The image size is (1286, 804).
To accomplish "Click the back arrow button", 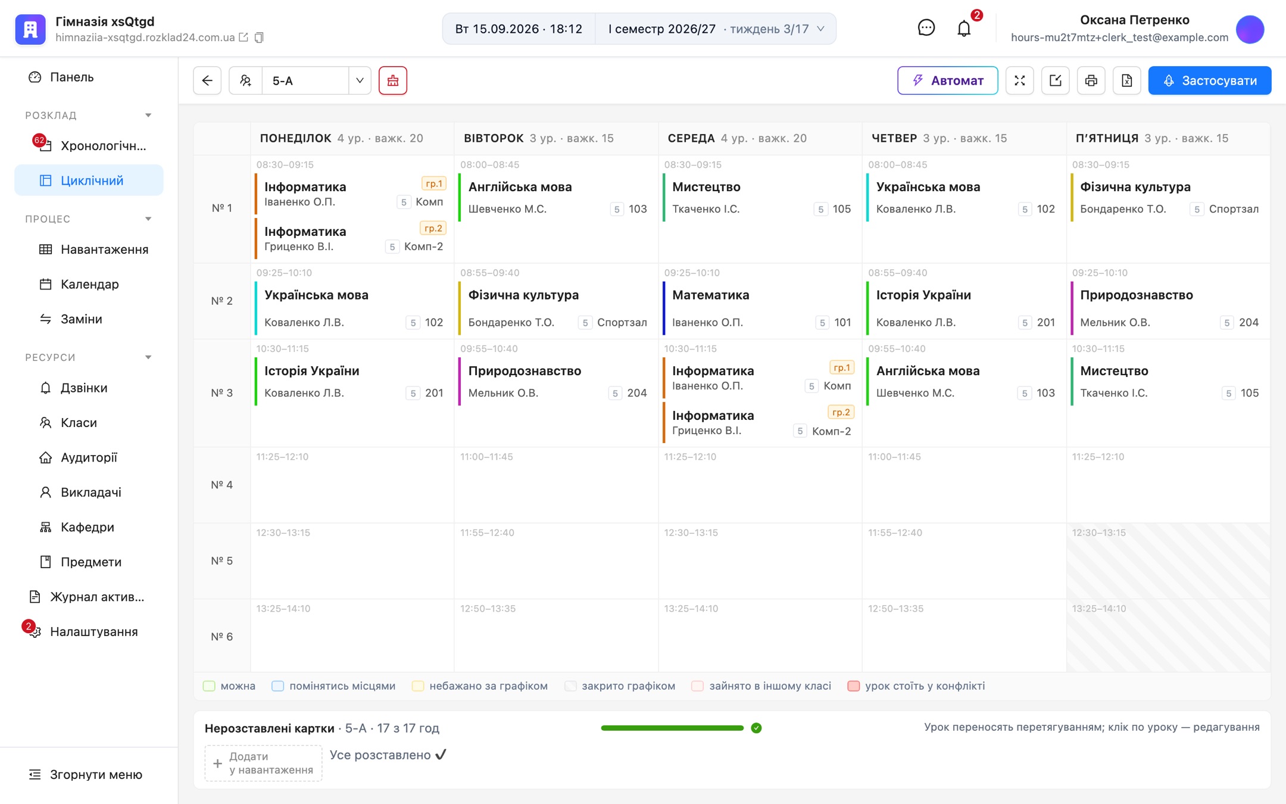I will (207, 80).
